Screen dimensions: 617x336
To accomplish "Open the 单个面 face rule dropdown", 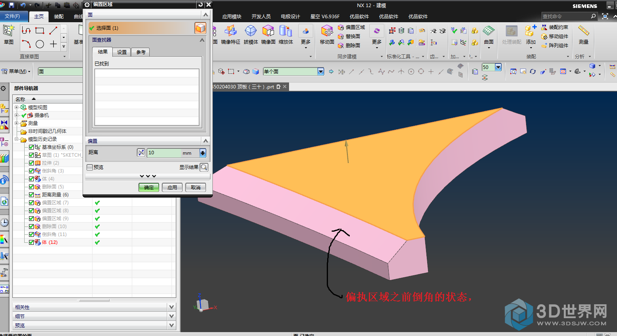I will (x=321, y=71).
